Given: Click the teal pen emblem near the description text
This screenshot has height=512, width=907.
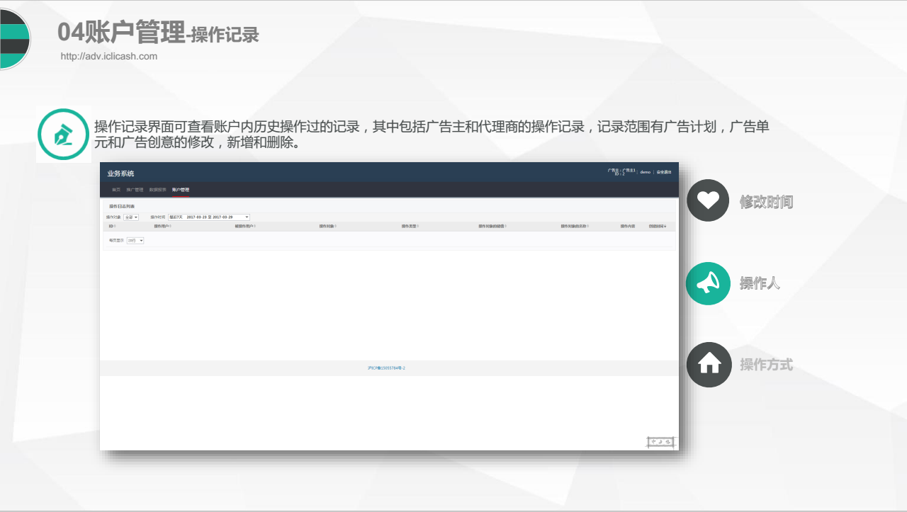Looking at the screenshot, I should (x=64, y=134).
